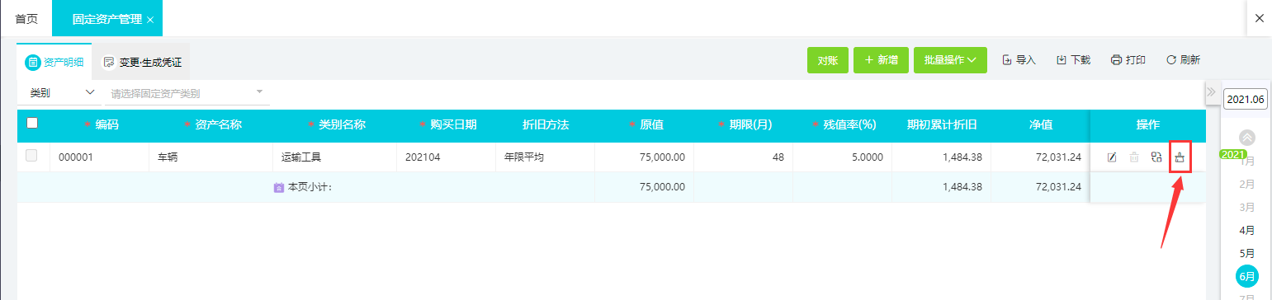Click the green 对账 button
1272x300 pixels.
pos(828,60)
